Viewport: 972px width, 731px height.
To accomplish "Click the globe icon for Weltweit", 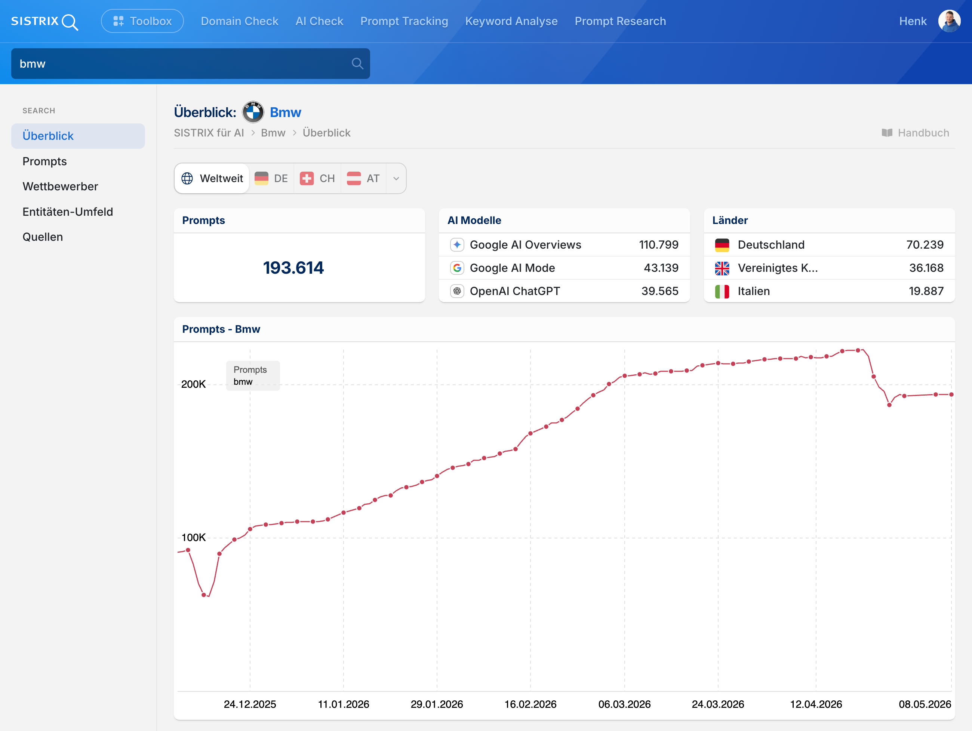I will coord(187,178).
